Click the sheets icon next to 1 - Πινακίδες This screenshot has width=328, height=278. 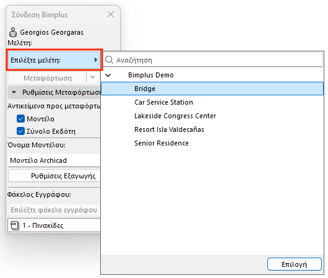(15, 225)
